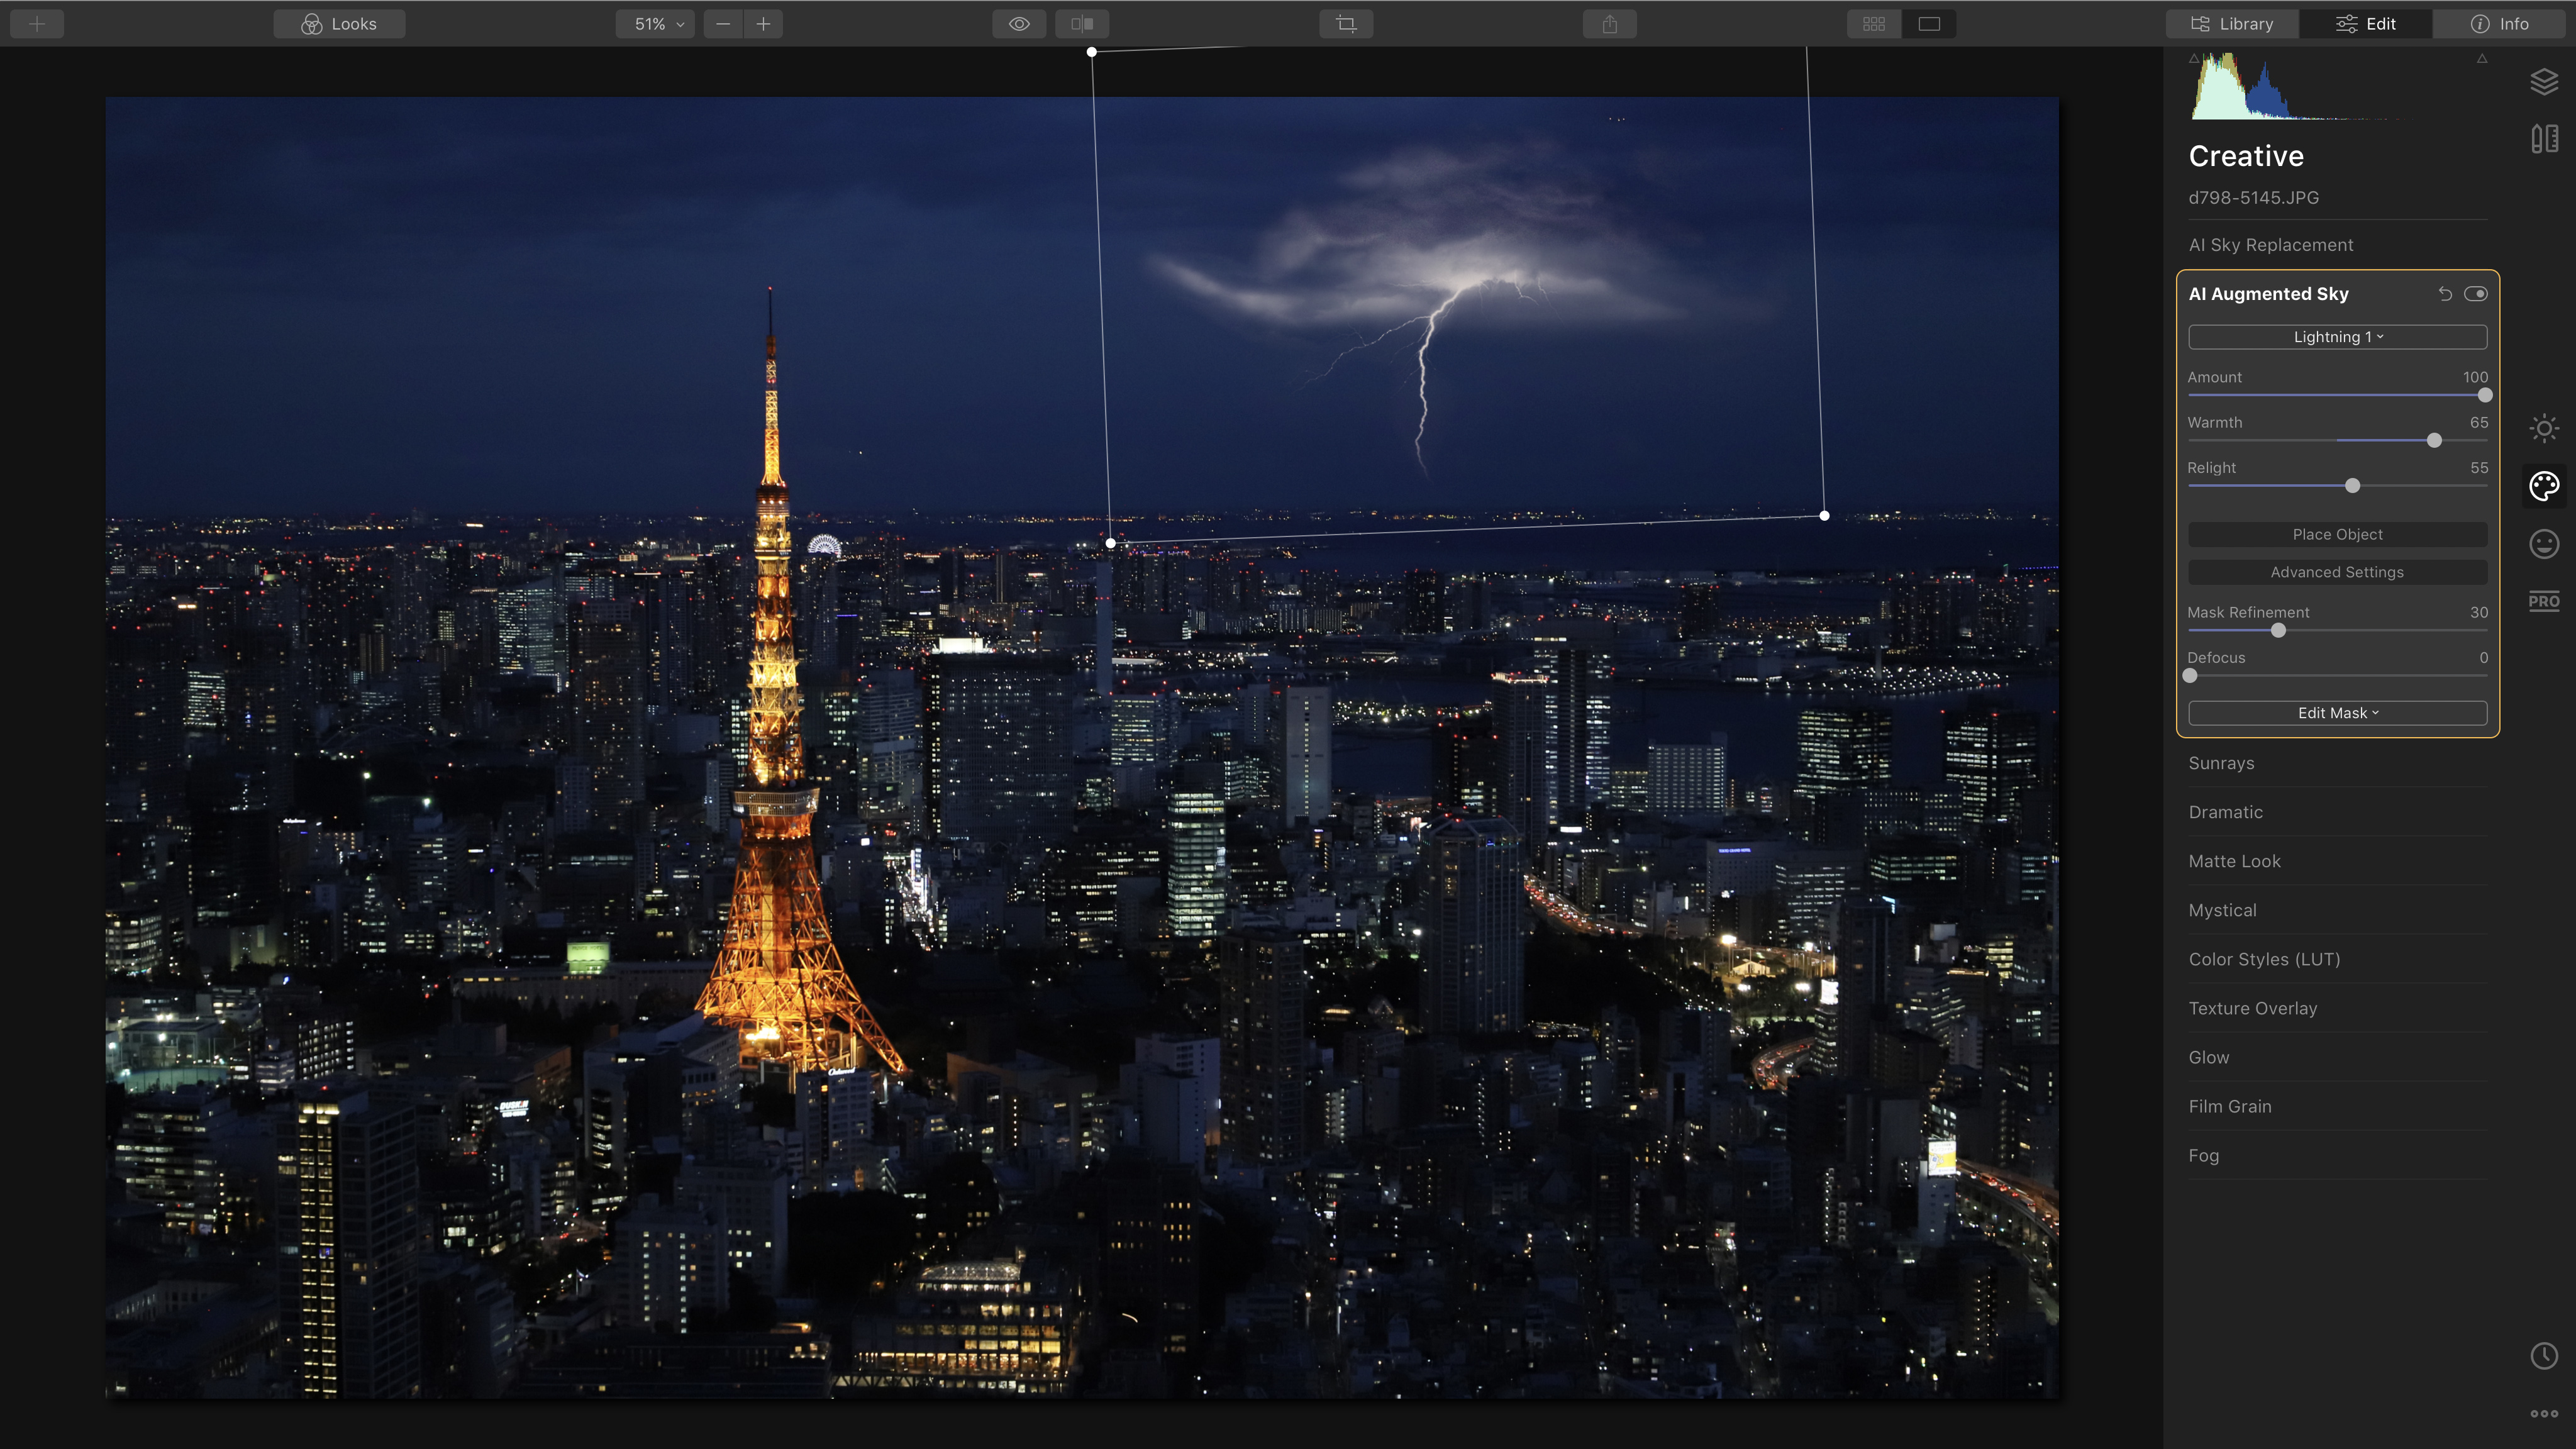The width and height of the screenshot is (2576, 1449).
Task: Click the Advanced Settings button
Action: click(2337, 572)
